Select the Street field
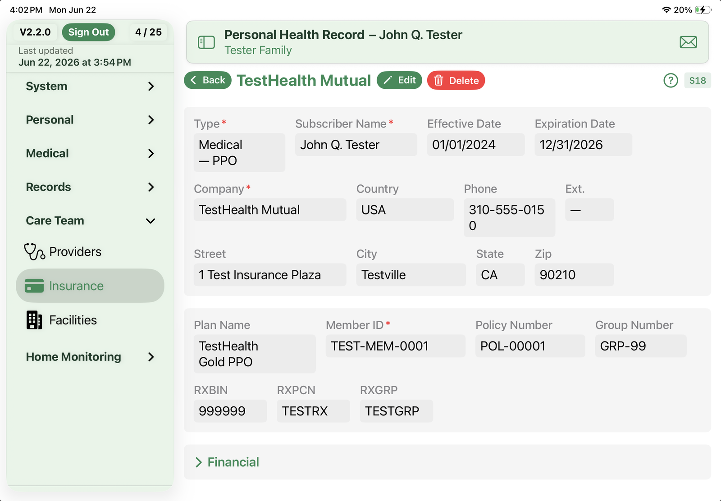721x501 pixels. 270,275
